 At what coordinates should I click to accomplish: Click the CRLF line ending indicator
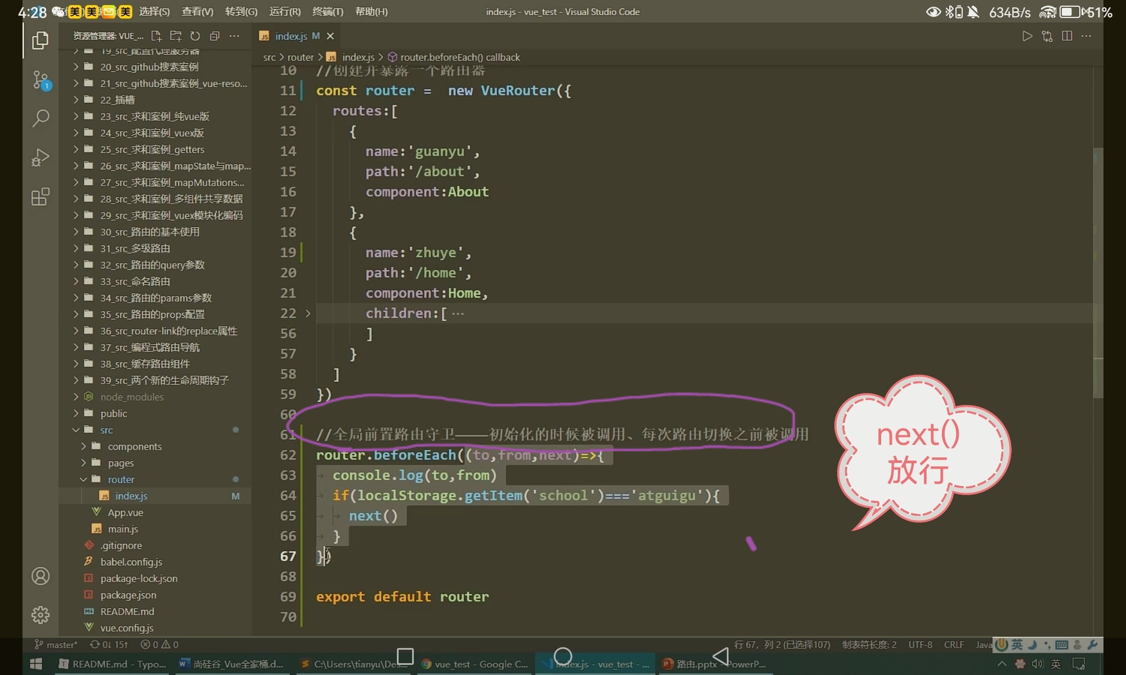coord(953,645)
